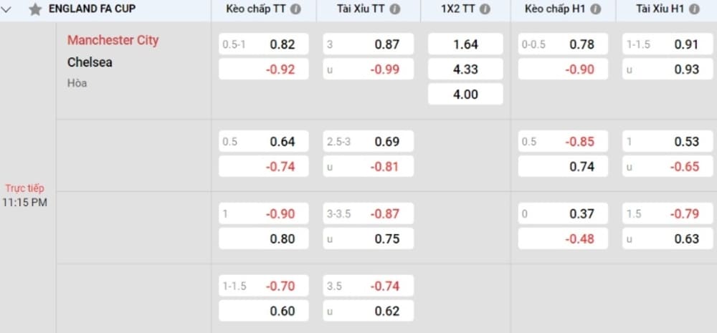The width and height of the screenshot is (717, 333).
Task: Select first-half handicap 0-0.5 odds 0.78
Action: point(563,44)
